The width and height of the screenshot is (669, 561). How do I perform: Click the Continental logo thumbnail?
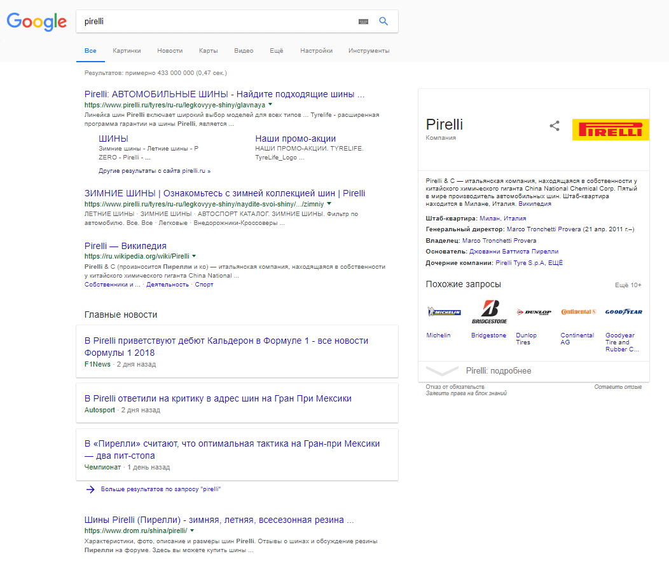[579, 312]
